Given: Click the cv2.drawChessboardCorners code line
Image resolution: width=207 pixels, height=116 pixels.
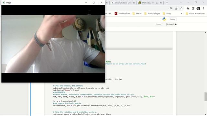Looking at the screenshot, I should (81, 88).
